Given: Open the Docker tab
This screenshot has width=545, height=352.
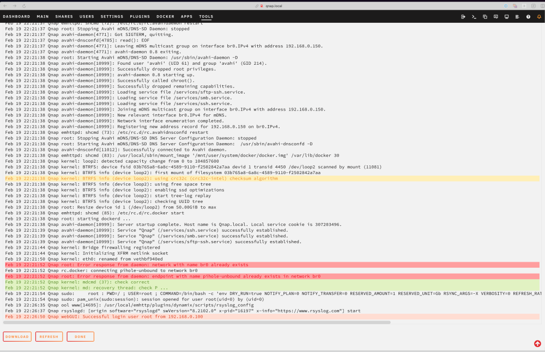Looking at the screenshot, I should (x=166, y=17).
